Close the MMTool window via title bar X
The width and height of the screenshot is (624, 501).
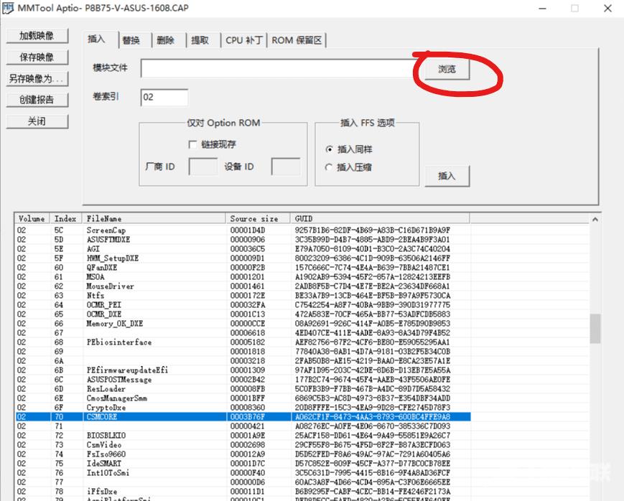click(x=607, y=9)
